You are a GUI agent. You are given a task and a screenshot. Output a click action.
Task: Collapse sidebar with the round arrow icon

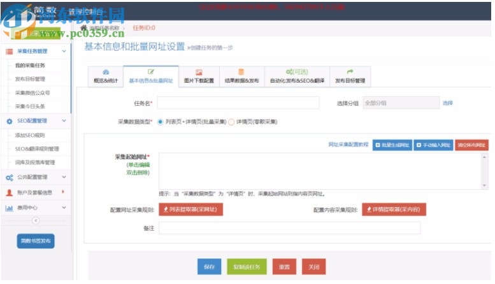[36, 220]
